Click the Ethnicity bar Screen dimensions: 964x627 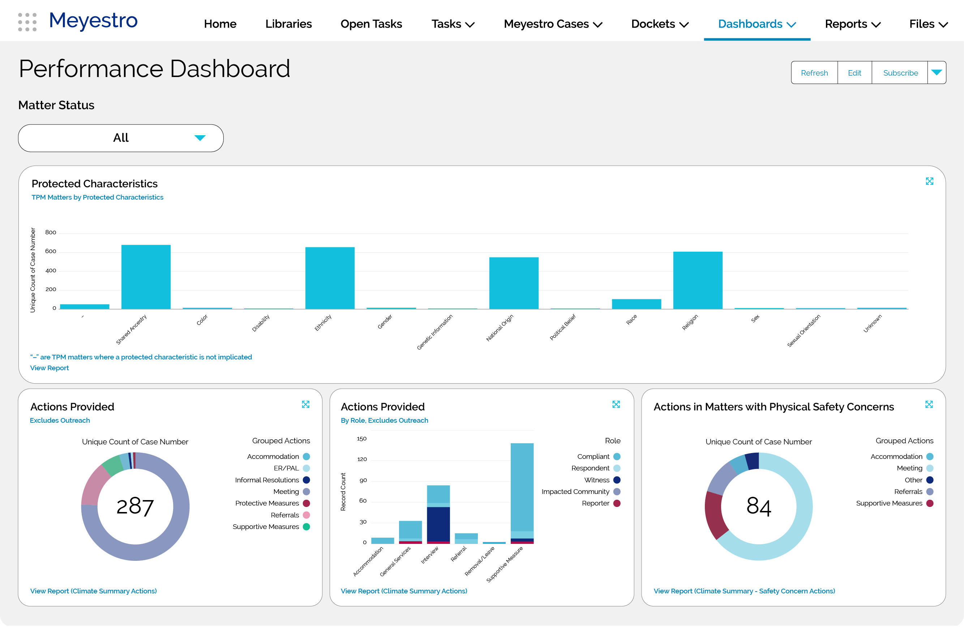330,278
